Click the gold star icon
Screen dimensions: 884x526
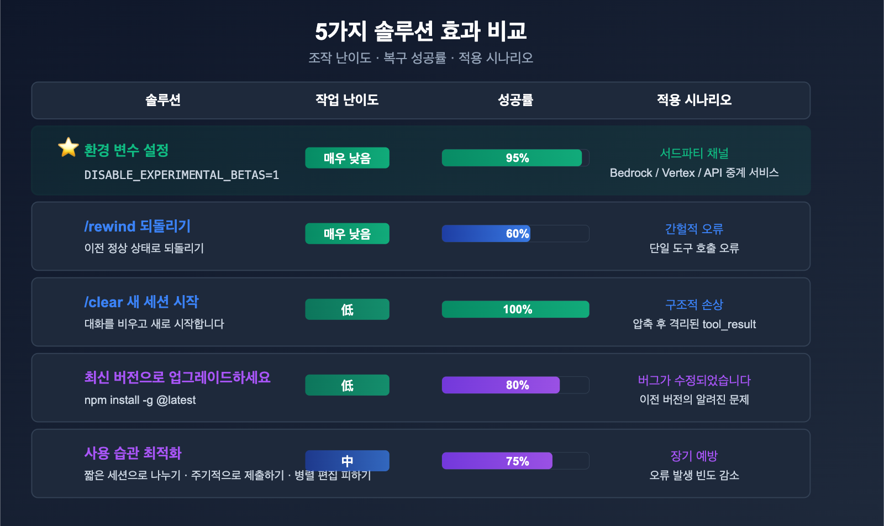click(x=69, y=148)
